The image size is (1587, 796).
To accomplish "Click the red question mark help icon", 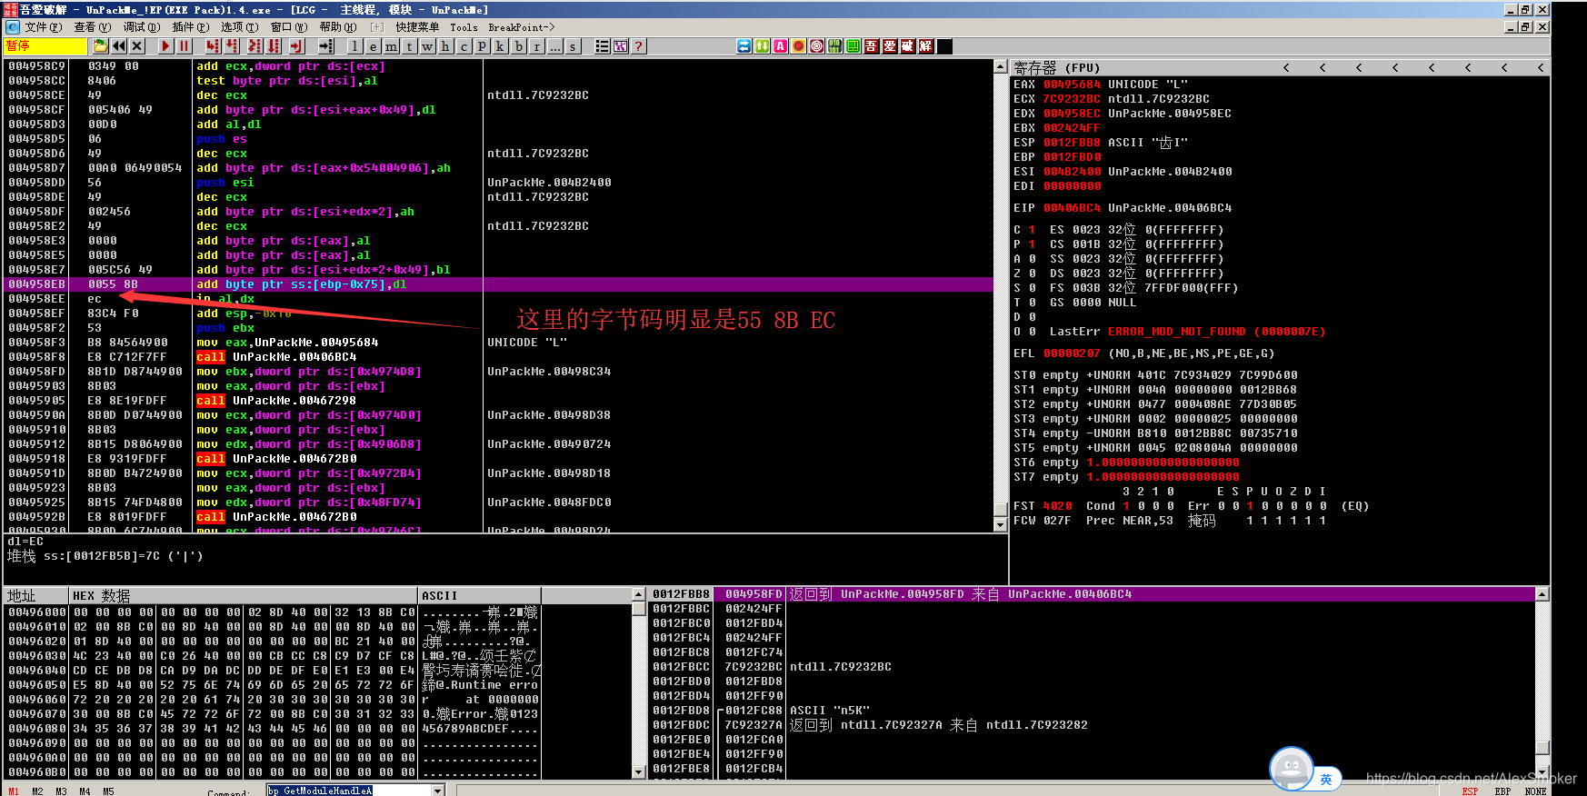I will [638, 46].
